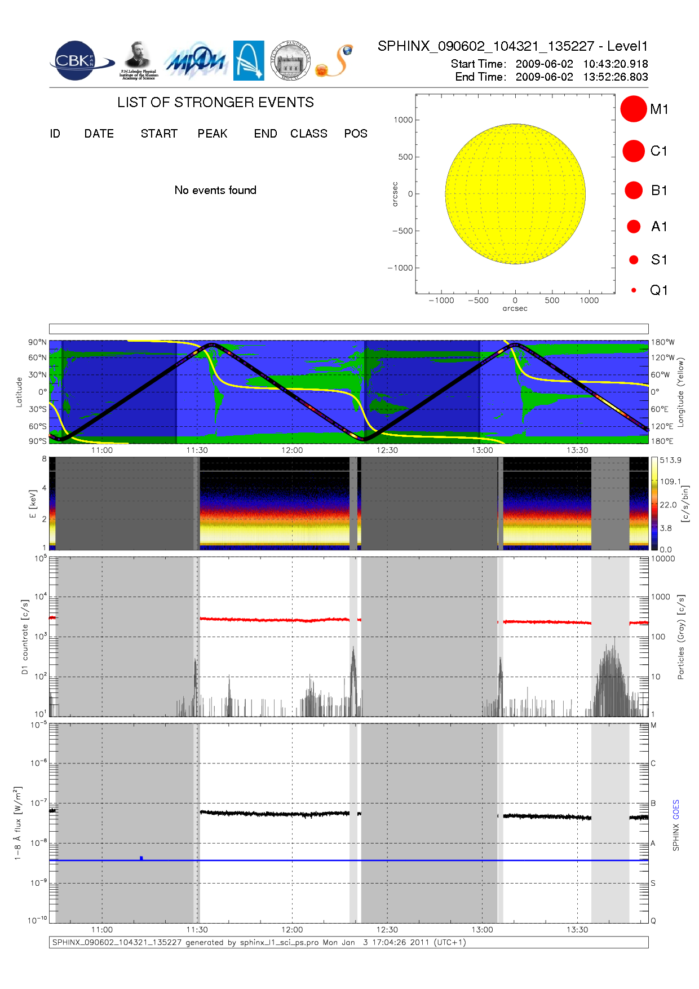
Task: Click the gray particle peak near 13:40
Action: [610, 677]
